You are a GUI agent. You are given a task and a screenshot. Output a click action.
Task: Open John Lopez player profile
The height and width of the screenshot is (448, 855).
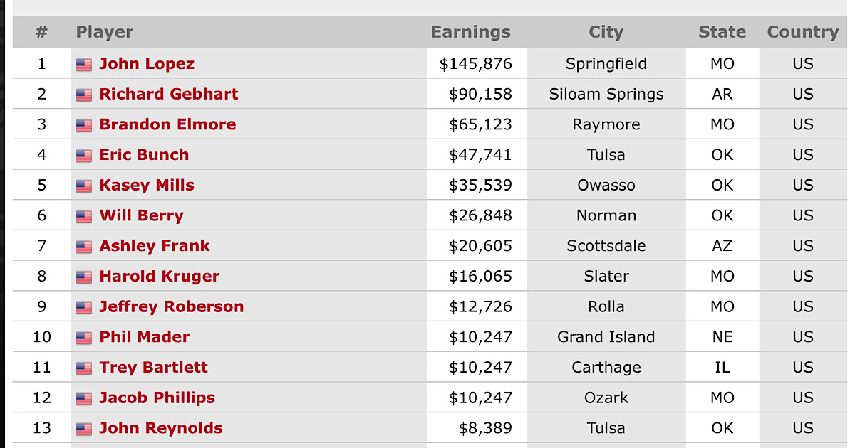[x=147, y=64]
